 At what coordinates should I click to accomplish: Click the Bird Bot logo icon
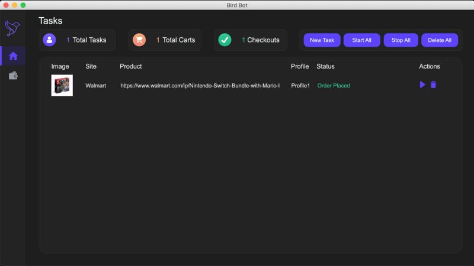pos(12,28)
